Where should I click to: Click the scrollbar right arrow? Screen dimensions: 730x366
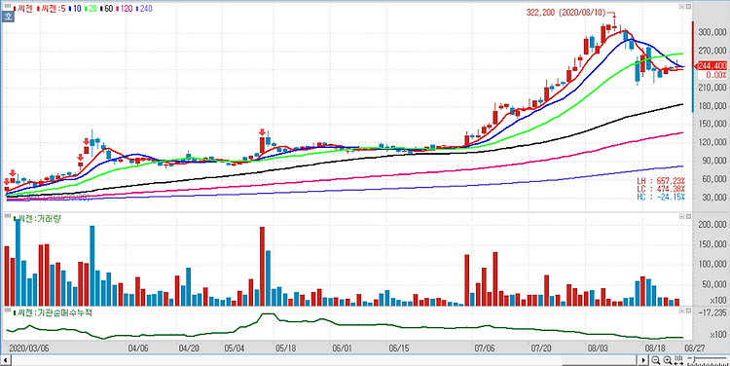[x=643, y=360]
